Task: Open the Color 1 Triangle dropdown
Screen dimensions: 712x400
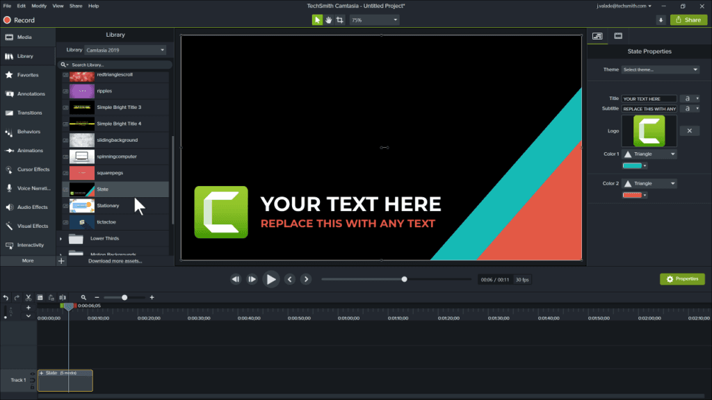Action: (x=649, y=154)
